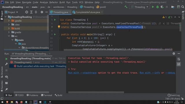Click layout icon in Run panel sidebar
The height and width of the screenshot is (104, 185).
click(6, 83)
